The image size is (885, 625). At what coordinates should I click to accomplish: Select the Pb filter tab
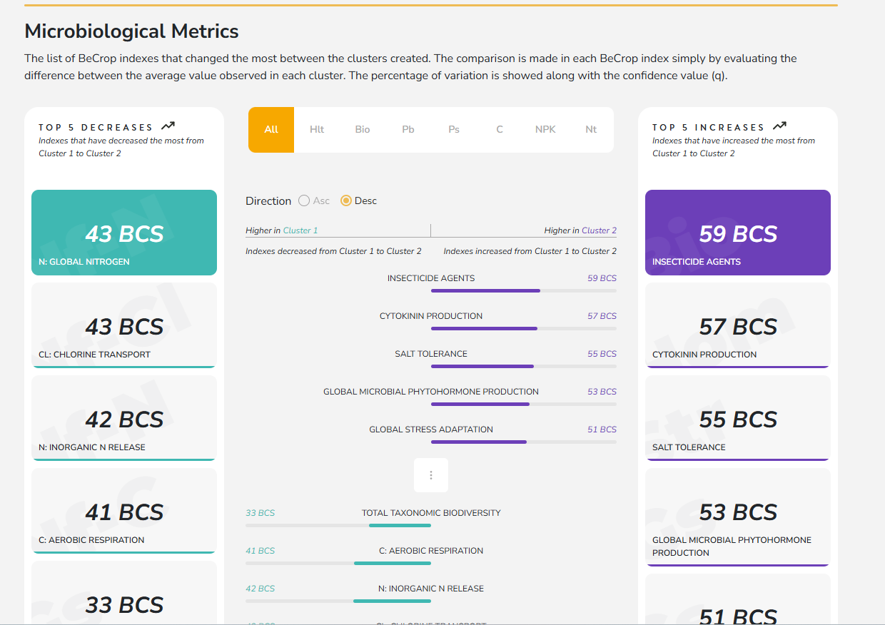pyautogui.click(x=408, y=130)
